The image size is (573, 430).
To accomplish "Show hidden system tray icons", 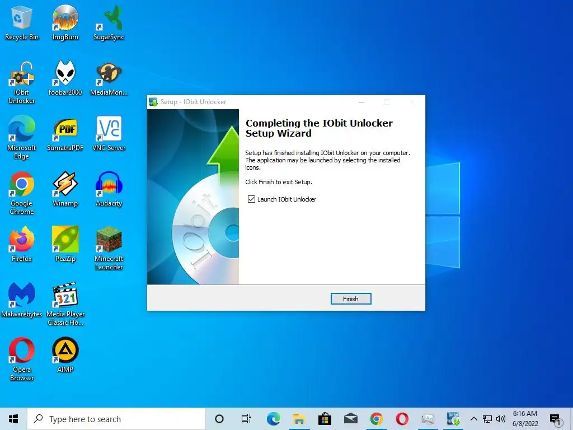I will [473, 419].
